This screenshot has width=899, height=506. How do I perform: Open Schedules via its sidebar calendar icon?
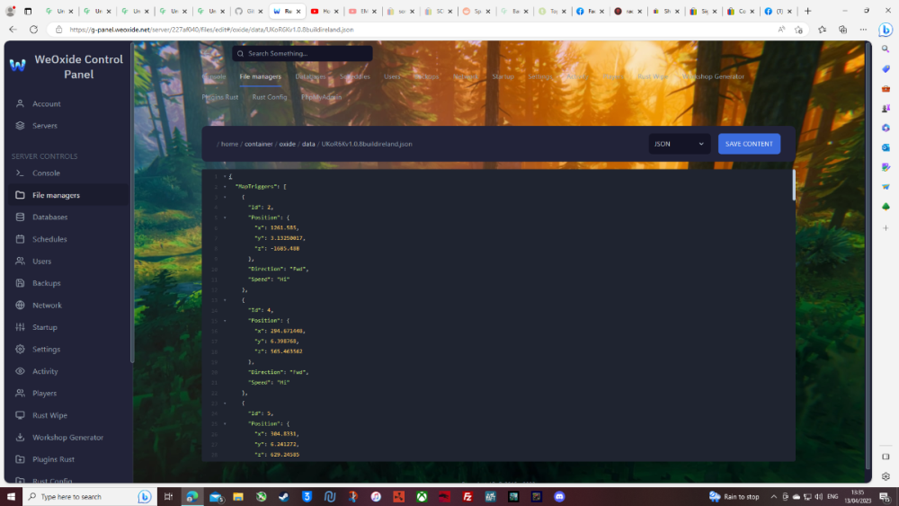[x=20, y=239]
